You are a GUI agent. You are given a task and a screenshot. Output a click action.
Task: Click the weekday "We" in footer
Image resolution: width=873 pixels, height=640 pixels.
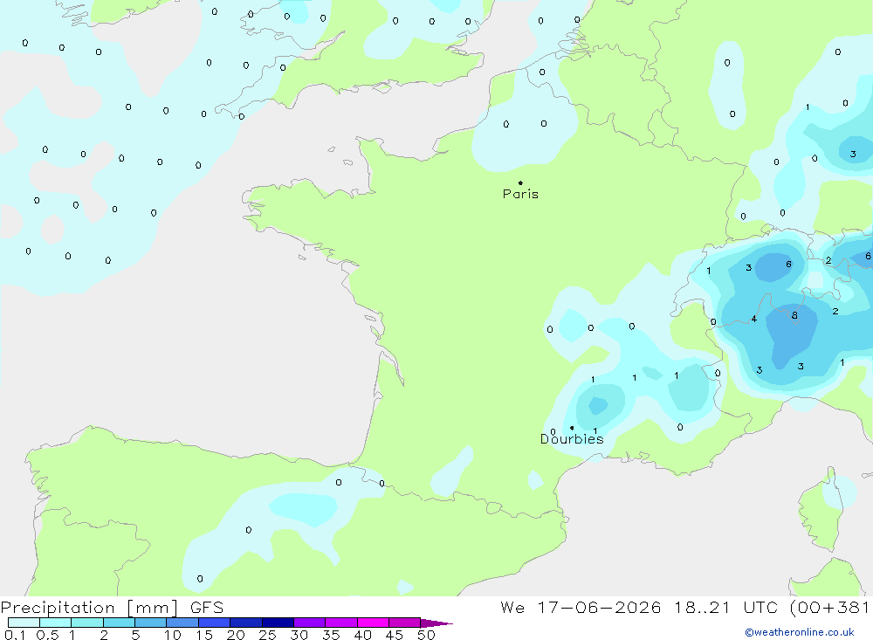click(x=512, y=608)
